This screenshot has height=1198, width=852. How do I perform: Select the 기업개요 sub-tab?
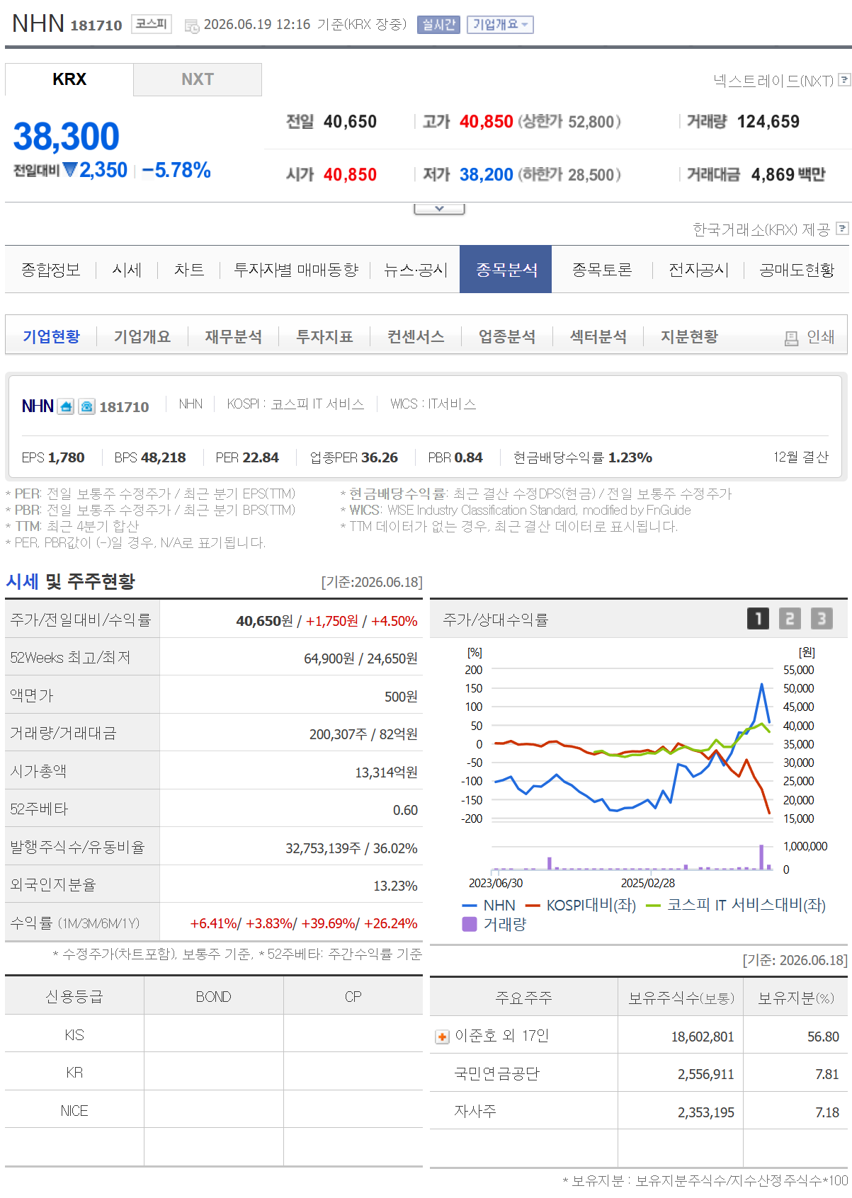pos(142,336)
